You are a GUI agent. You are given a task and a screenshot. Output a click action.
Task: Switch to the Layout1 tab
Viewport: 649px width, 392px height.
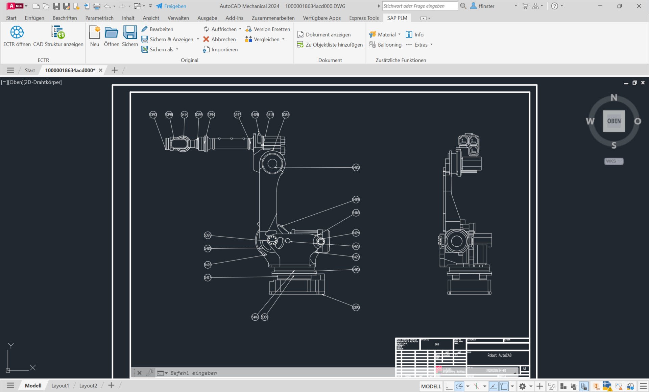point(60,386)
